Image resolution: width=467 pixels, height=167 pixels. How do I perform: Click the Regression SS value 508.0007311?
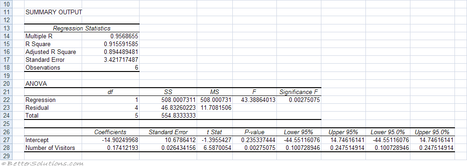[x=168, y=100]
